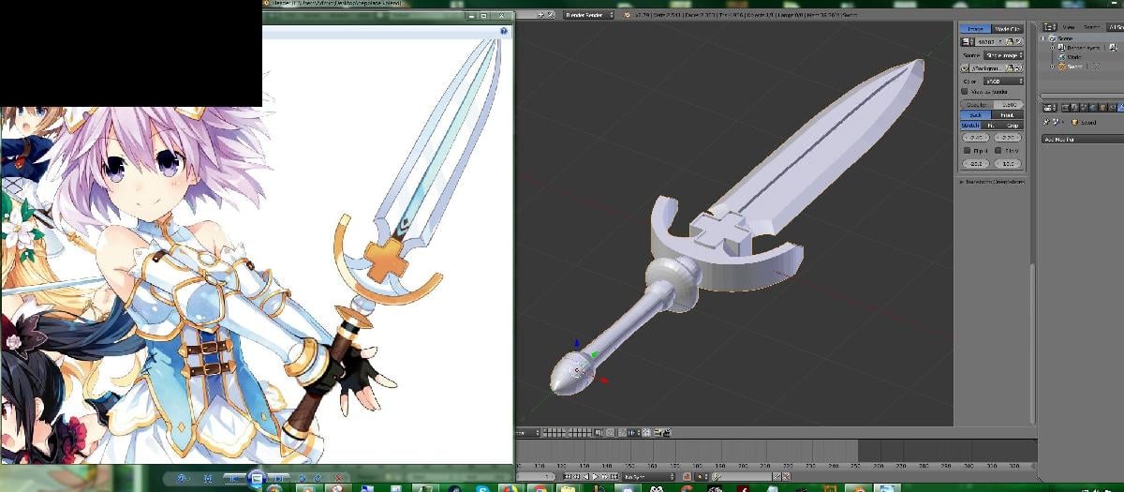Viewport: 1124px width, 492px height.
Task: Open the Object properties tab cube icon
Action: pyautogui.click(x=1102, y=107)
